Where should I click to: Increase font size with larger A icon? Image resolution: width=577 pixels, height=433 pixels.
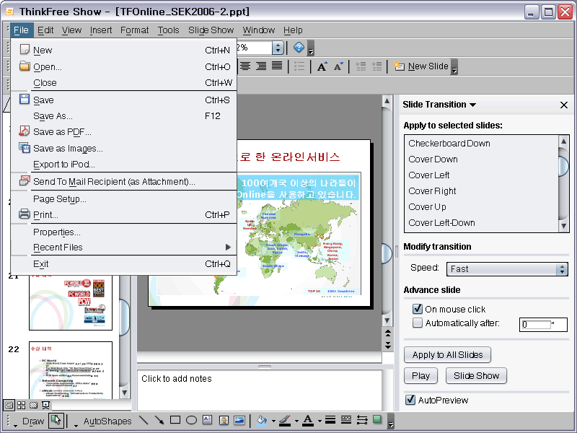(322, 66)
